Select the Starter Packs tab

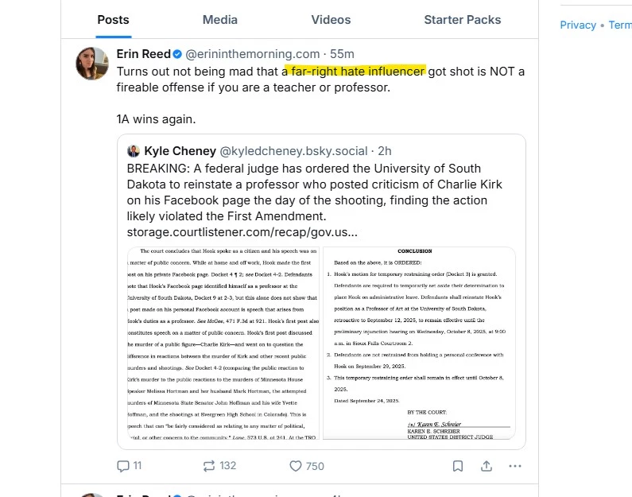point(463,19)
